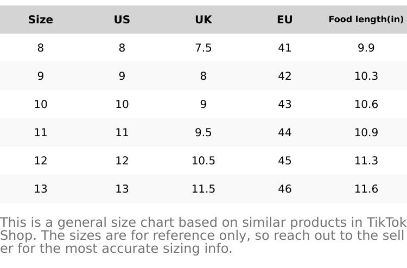Select the 9.9 length value
407x268 pixels.
click(366, 48)
